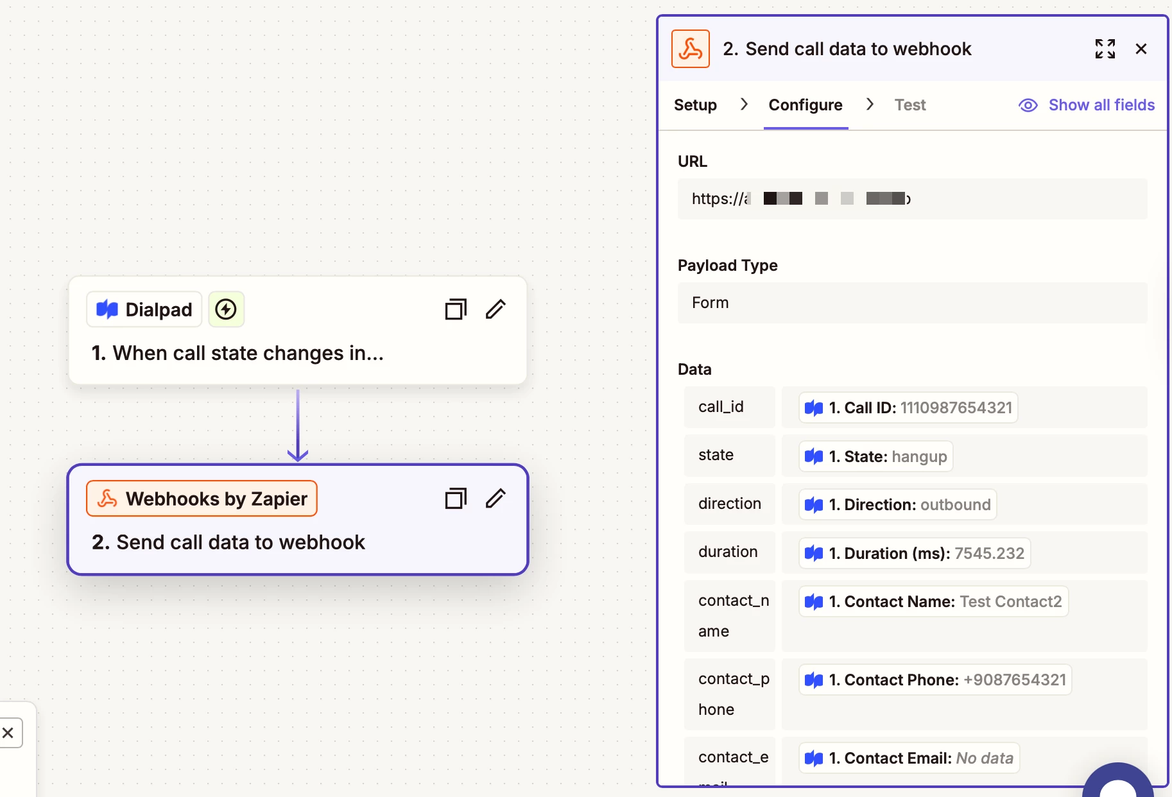
Task: Open the Setup tab
Action: pyautogui.click(x=695, y=105)
